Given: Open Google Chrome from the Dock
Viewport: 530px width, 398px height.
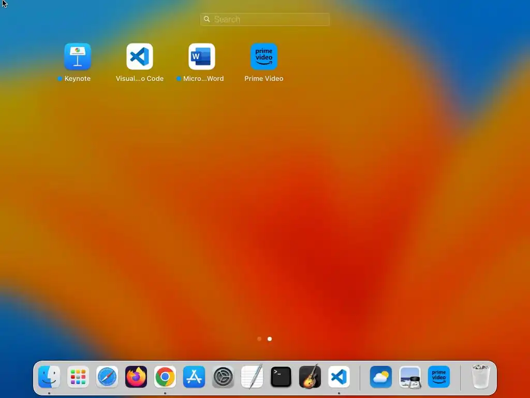Looking at the screenshot, I should [x=165, y=377].
